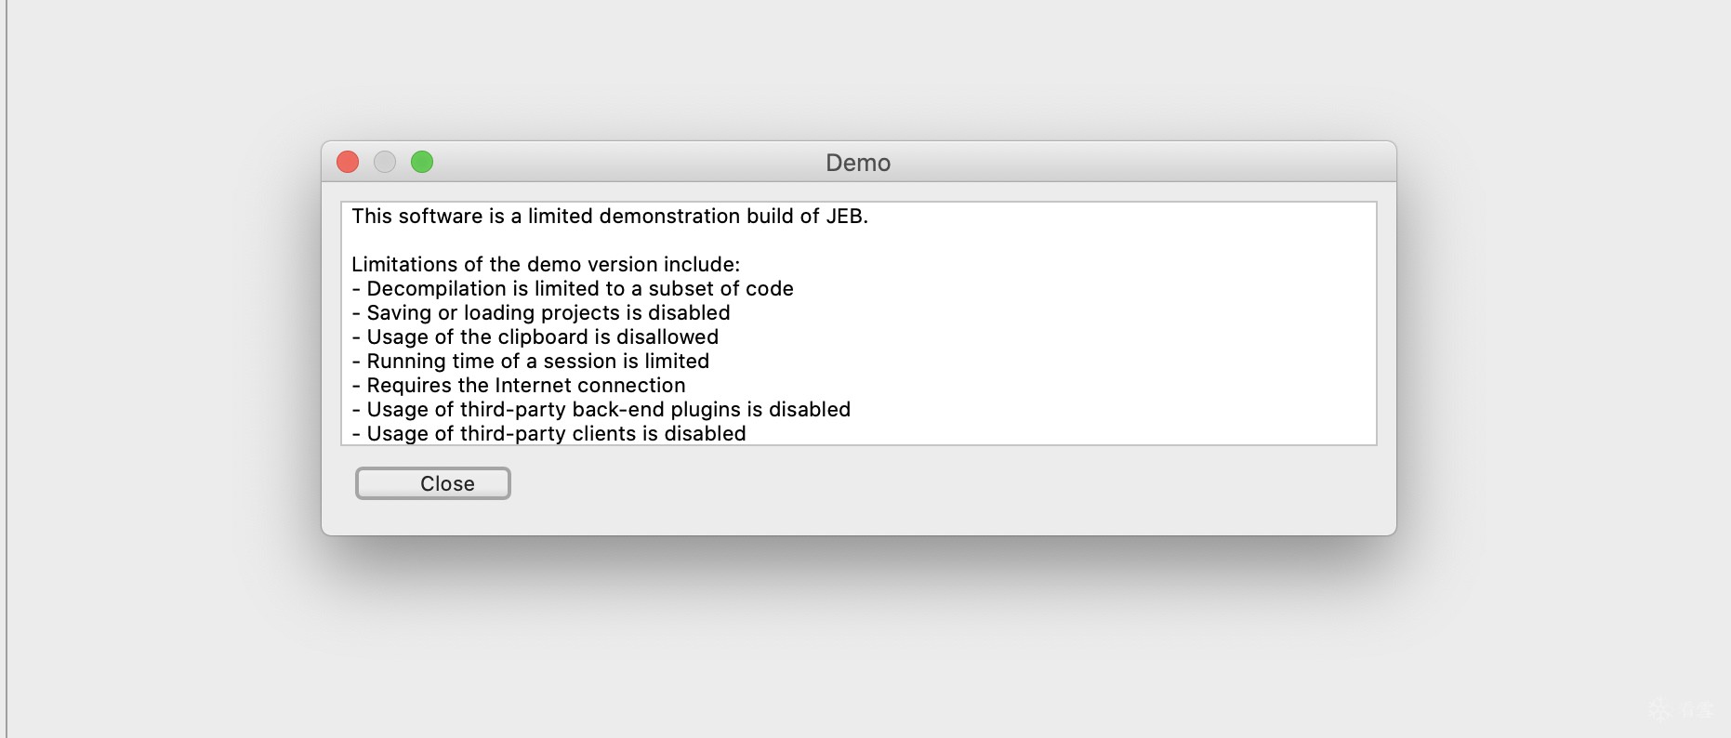Click the Demo window title text
Viewport: 1731px width, 738px height.
coord(858,164)
